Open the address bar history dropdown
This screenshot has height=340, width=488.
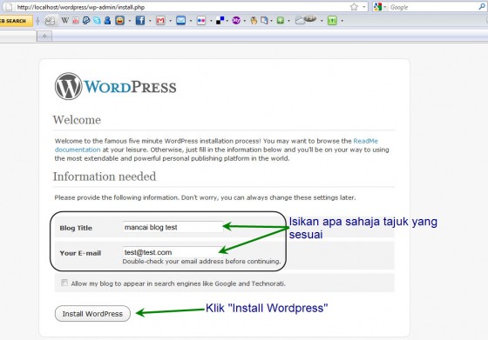(x=364, y=7)
